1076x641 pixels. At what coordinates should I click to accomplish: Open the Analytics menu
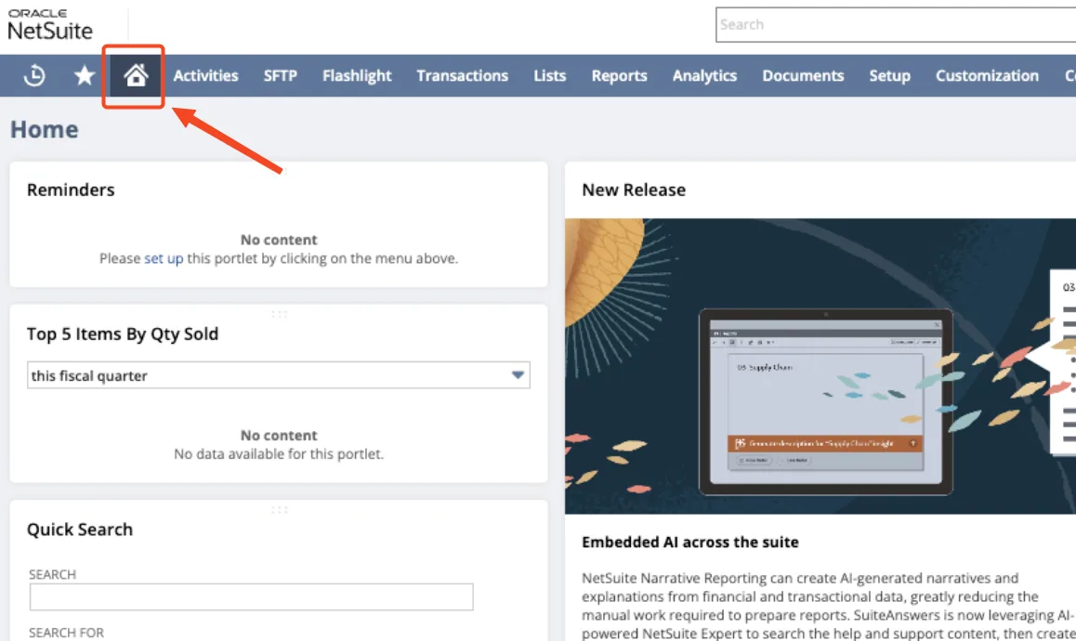[x=704, y=75]
